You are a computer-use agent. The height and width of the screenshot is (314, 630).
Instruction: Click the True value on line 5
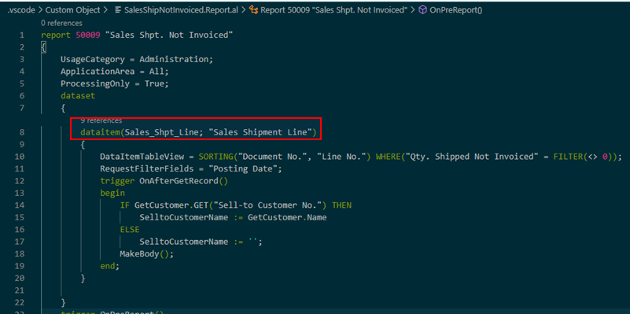pyautogui.click(x=154, y=83)
